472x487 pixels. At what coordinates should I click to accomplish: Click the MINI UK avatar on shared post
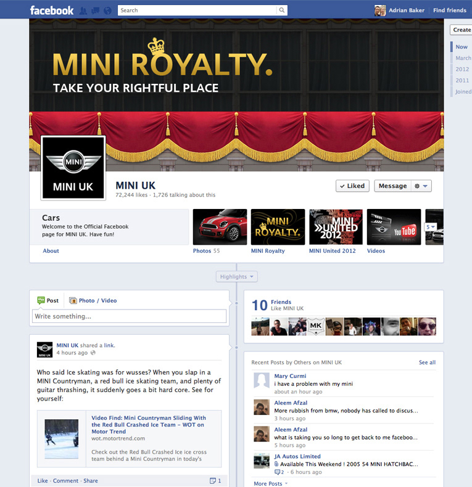44,350
